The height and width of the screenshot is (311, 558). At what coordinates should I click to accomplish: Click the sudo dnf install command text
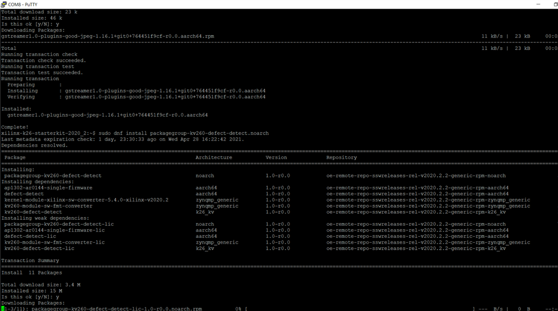click(183, 134)
